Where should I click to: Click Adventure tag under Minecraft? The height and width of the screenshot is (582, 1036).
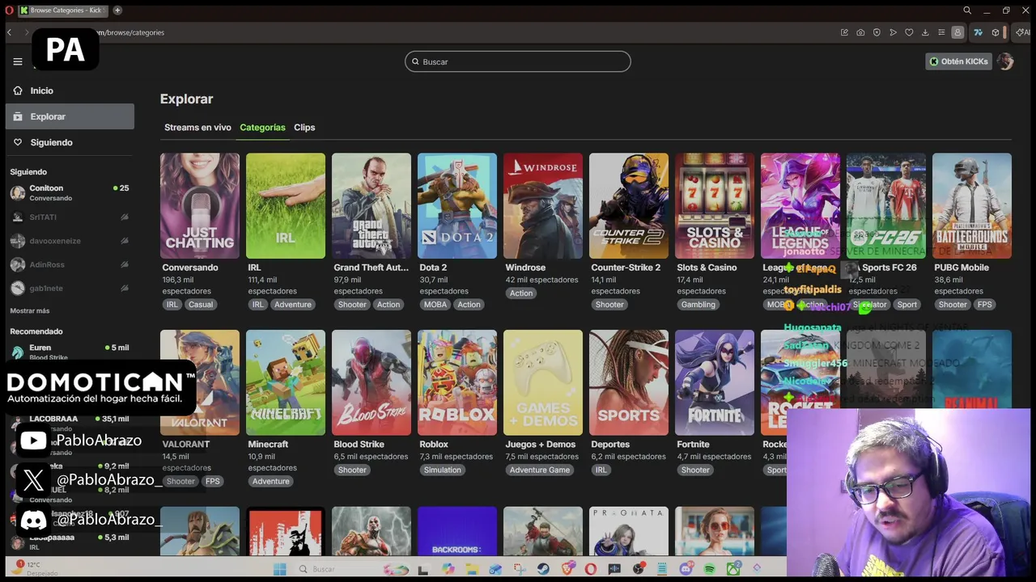pyautogui.click(x=270, y=481)
